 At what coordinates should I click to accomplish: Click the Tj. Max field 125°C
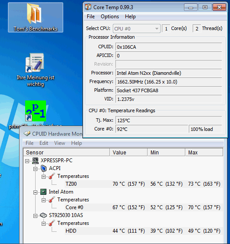click(169, 120)
